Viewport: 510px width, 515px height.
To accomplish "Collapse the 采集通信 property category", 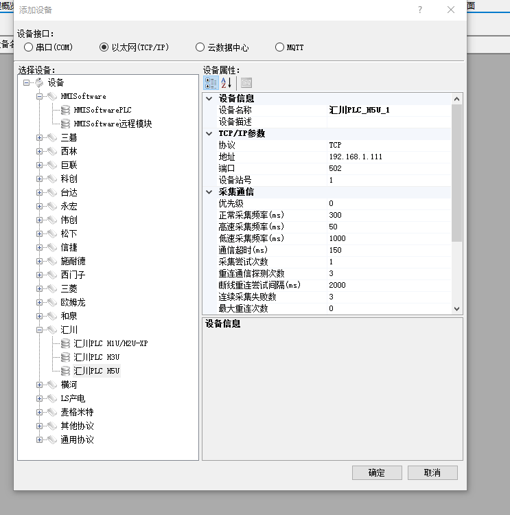I will [209, 192].
